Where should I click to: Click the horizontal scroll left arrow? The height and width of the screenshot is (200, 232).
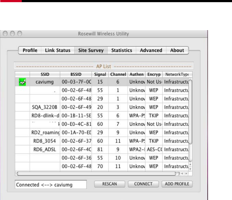tap(182, 174)
